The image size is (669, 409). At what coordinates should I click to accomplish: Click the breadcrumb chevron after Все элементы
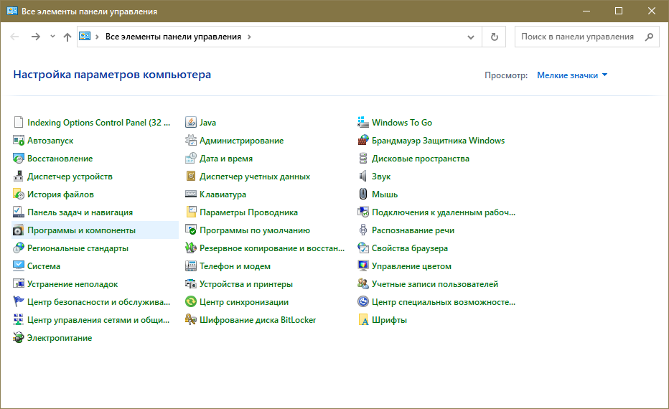point(249,37)
